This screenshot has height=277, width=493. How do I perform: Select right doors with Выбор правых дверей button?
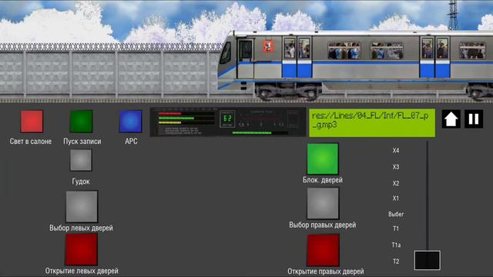[323, 203]
